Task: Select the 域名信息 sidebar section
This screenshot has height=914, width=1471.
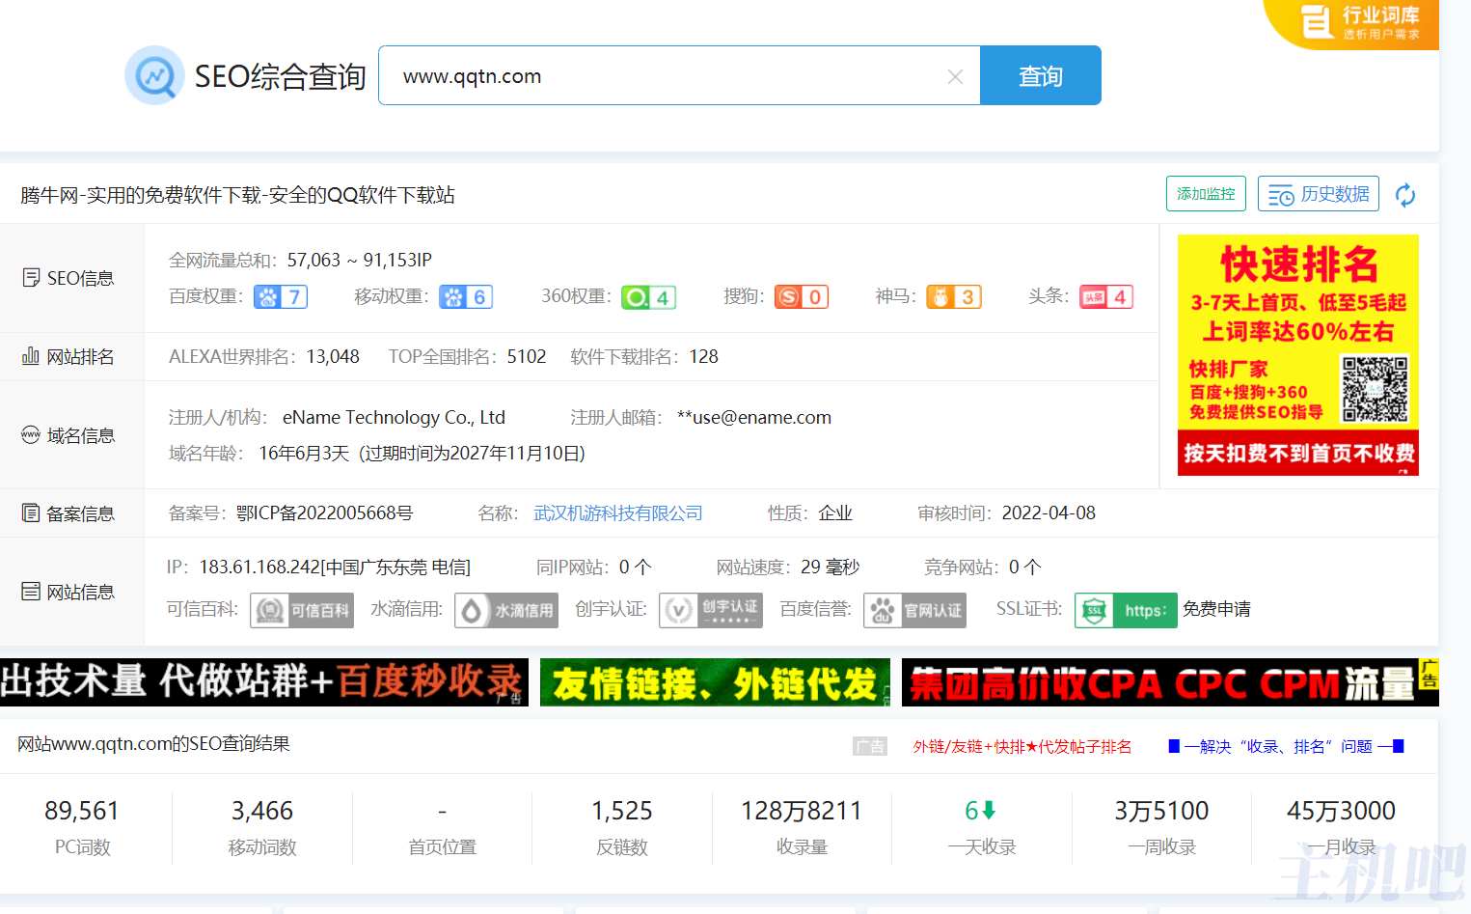Action: (68, 436)
